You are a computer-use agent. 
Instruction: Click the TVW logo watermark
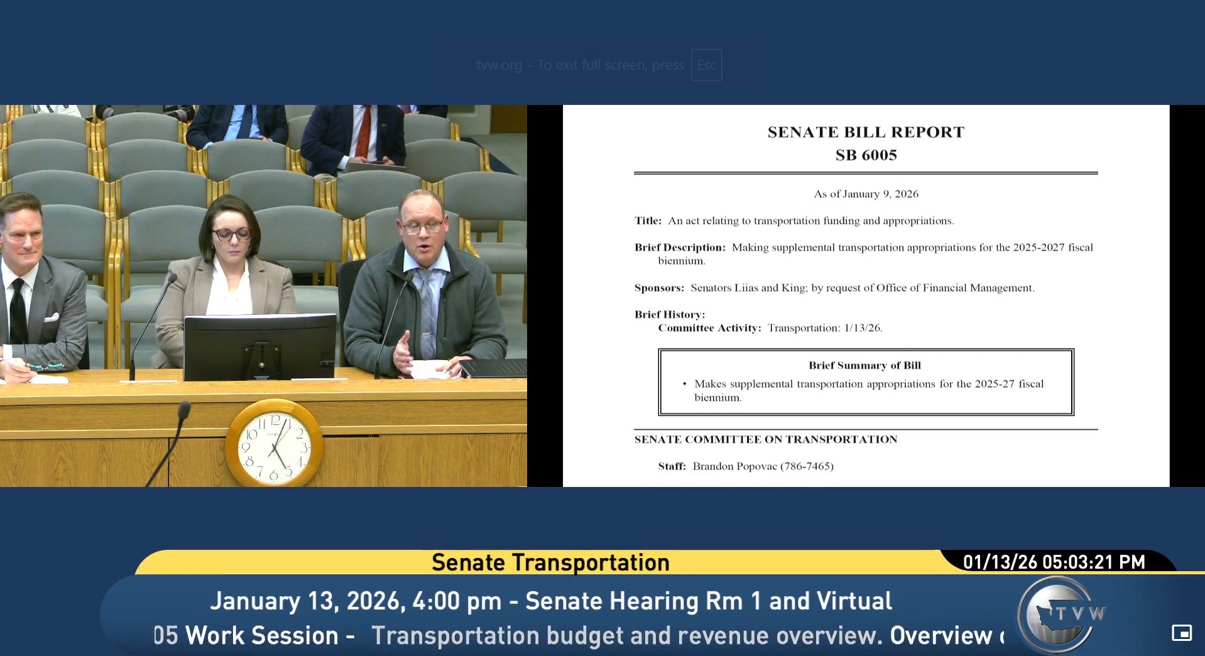(x=1061, y=616)
